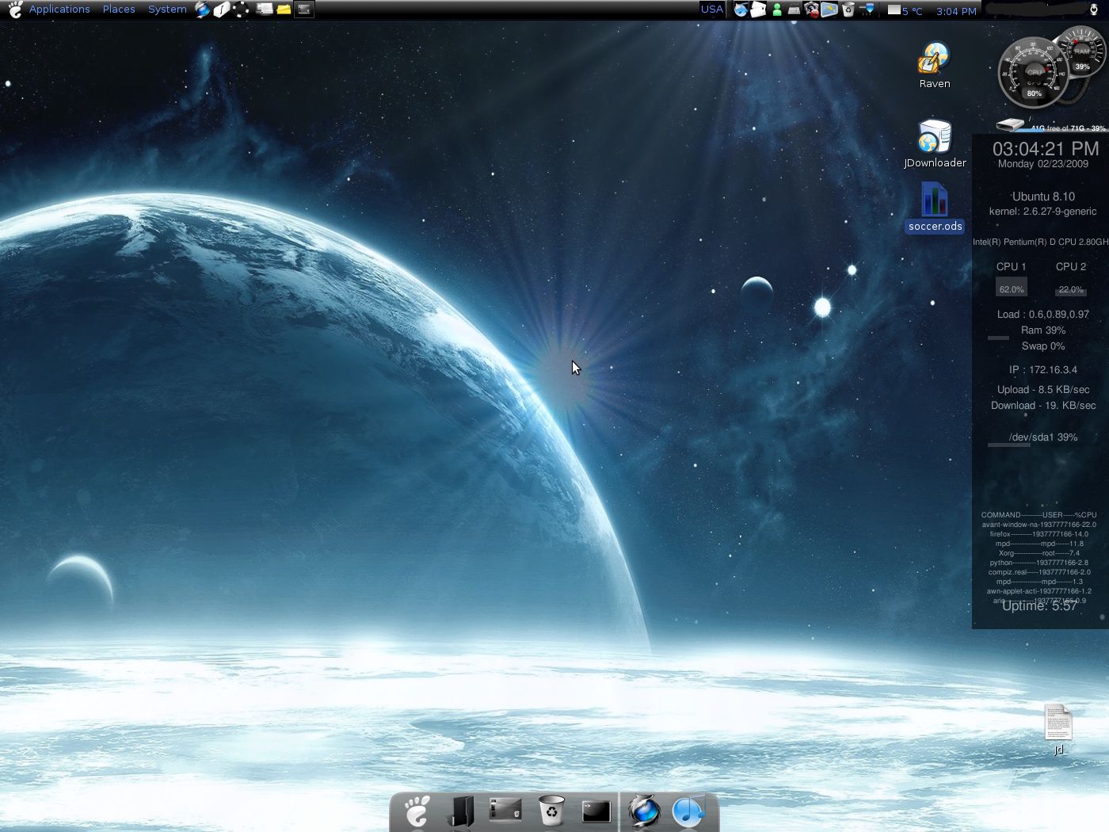The image size is (1109, 832).
Task: Click the kernel: 2.6.27-9-generic text
Action: 1042,212
